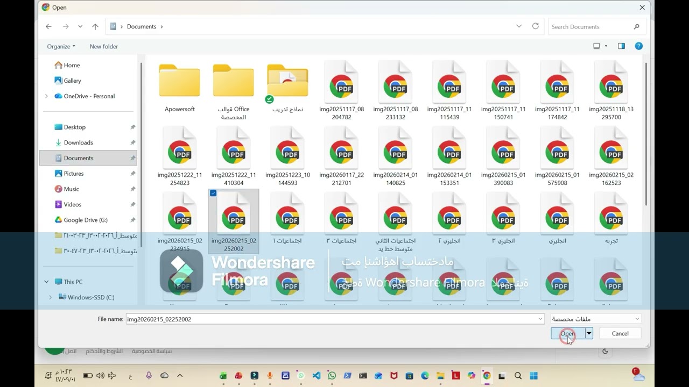Select PDF file img20251223_10144593
Viewport: 689px width, 387px height.
[287, 156]
